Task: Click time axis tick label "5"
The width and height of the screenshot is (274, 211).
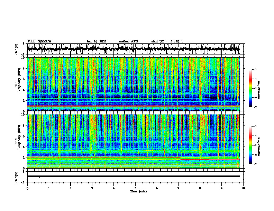Action: click(135, 188)
